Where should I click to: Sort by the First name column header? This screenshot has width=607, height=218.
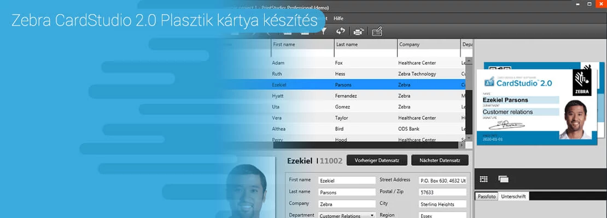(302, 44)
